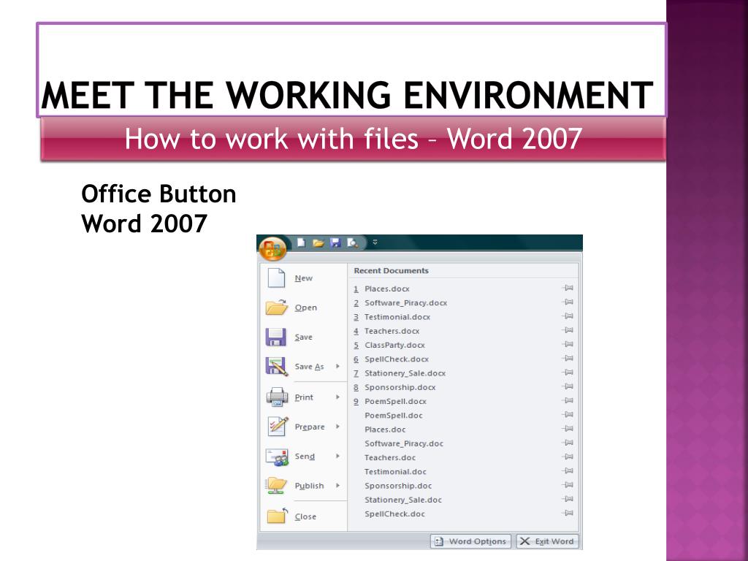Choose the Save menu entry
The height and width of the screenshot is (561, 748).
pos(304,337)
